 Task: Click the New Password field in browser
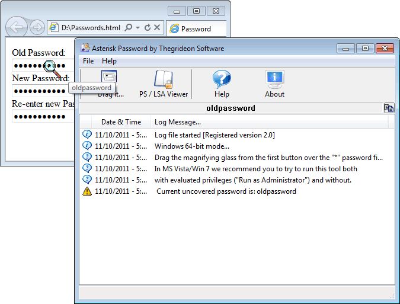43,91
